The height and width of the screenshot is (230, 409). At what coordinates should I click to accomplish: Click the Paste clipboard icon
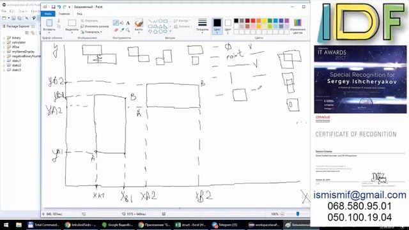click(49, 23)
